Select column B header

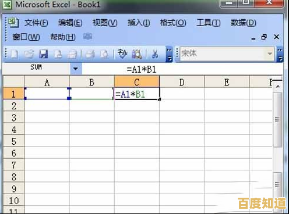point(92,82)
